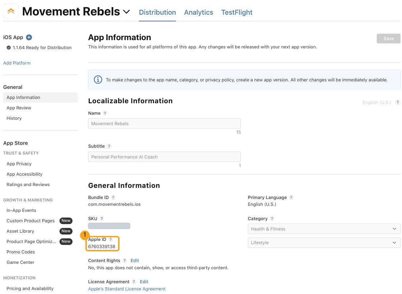
Task: Open help icon next to Primary Language
Action: point(291,198)
